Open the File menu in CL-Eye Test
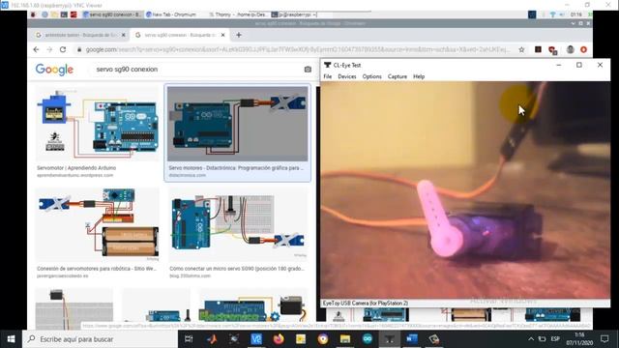 click(328, 76)
